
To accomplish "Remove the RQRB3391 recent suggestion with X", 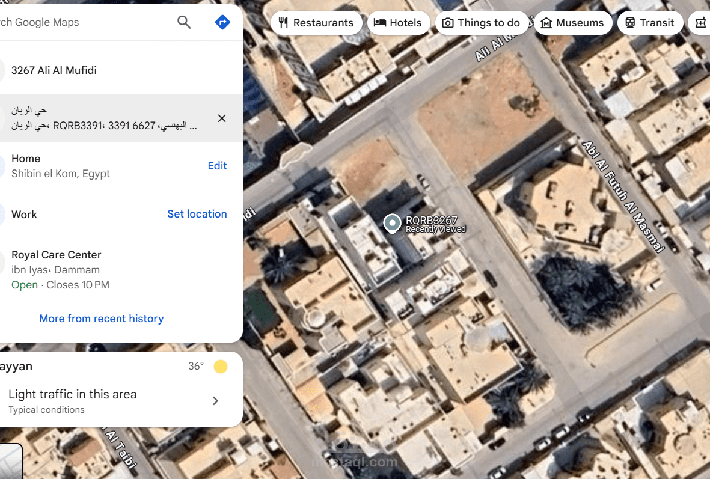I will click(x=222, y=118).
